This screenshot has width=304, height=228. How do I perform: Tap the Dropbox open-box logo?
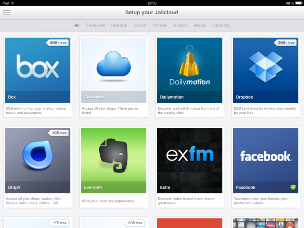(266, 66)
